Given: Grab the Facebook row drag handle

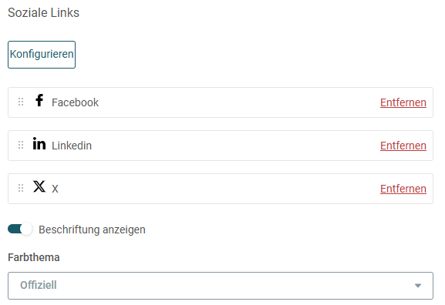Looking at the screenshot, I should pyautogui.click(x=21, y=102).
